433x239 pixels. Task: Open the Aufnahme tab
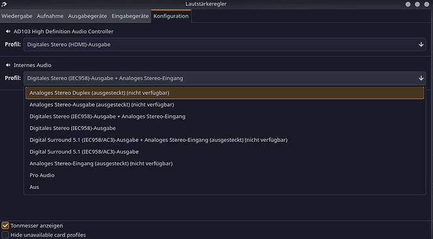pyautogui.click(x=50, y=16)
